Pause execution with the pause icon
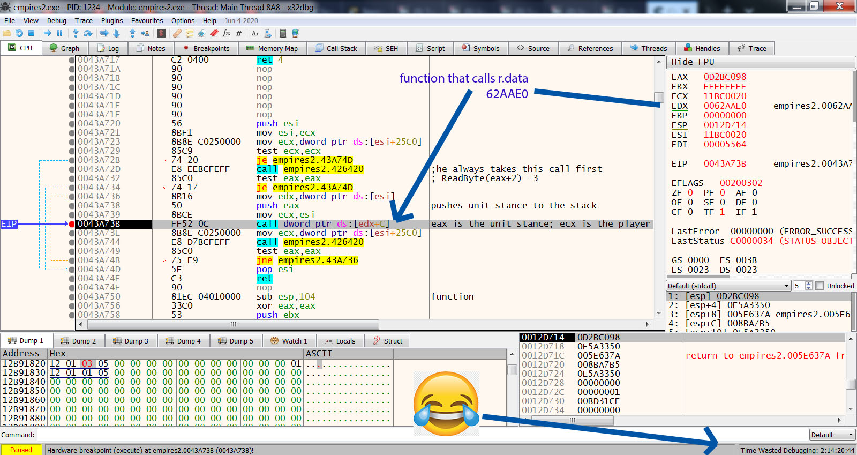Image resolution: width=857 pixels, height=455 pixels. (59, 33)
